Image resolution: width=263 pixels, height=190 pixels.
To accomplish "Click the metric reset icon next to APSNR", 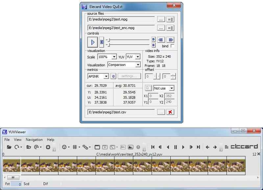I will coord(113,76).
